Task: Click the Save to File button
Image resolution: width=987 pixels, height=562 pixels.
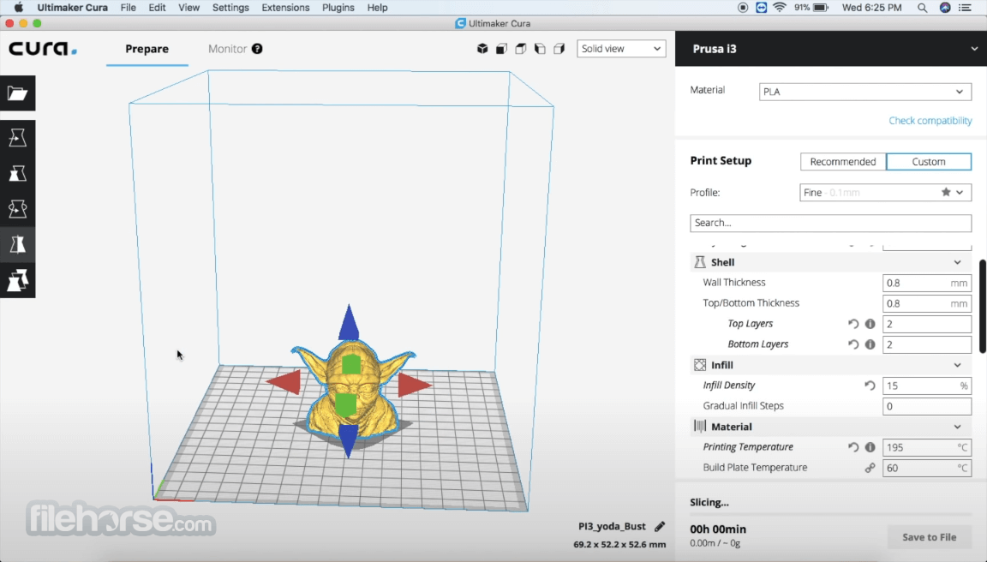Action: pos(929,537)
